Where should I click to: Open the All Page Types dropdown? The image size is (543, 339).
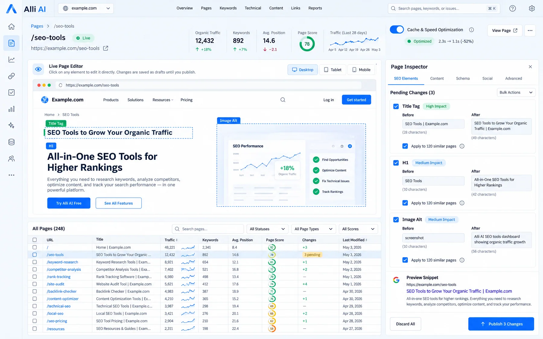click(314, 229)
